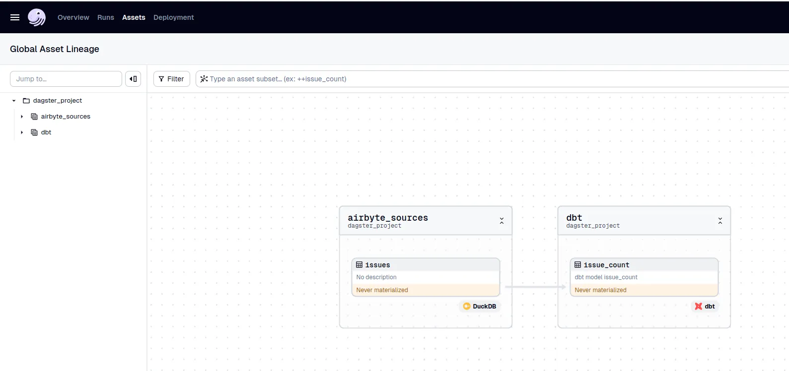Click the DuckDB logo icon
Viewport: 789px width, 371px height.
point(467,307)
